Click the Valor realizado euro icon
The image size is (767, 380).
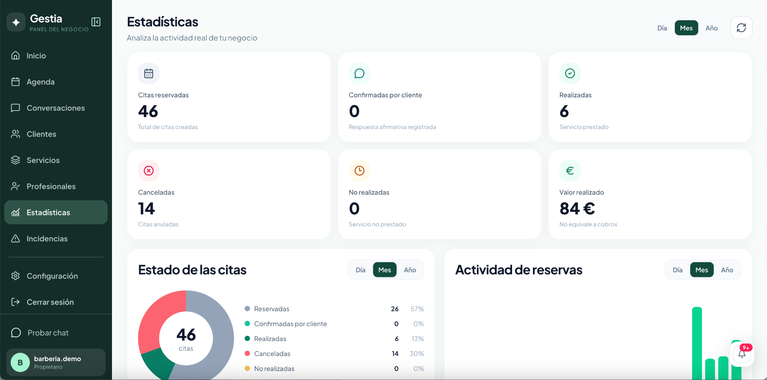[x=570, y=171]
